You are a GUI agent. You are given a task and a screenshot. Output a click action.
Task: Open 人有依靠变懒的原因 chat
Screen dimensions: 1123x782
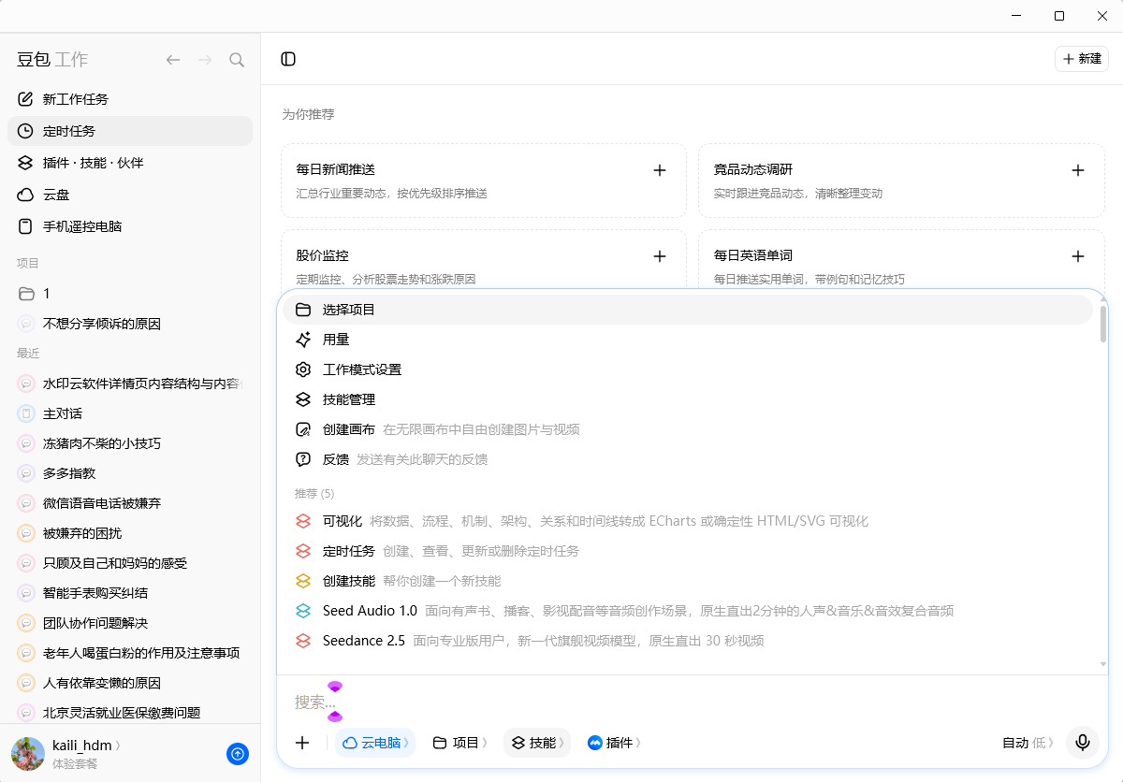[x=130, y=683]
